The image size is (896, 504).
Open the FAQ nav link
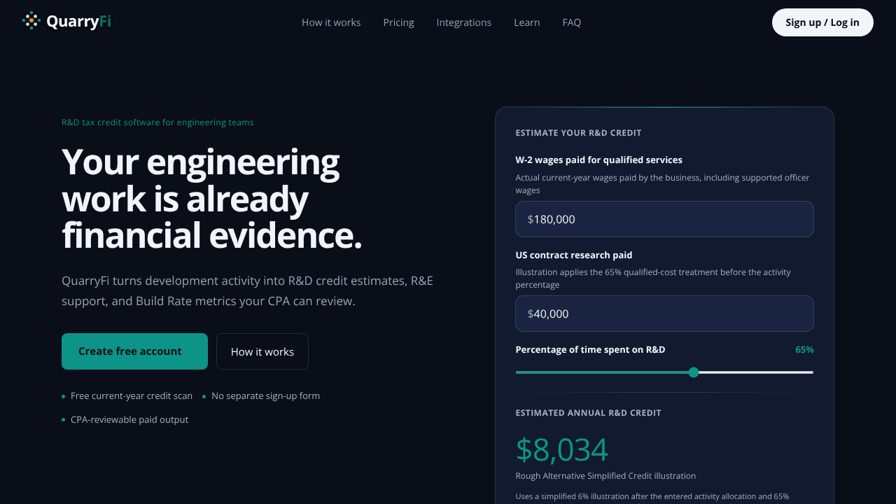coord(571,22)
